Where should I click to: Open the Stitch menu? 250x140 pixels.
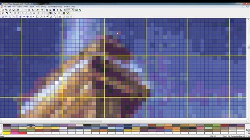[32, 7]
